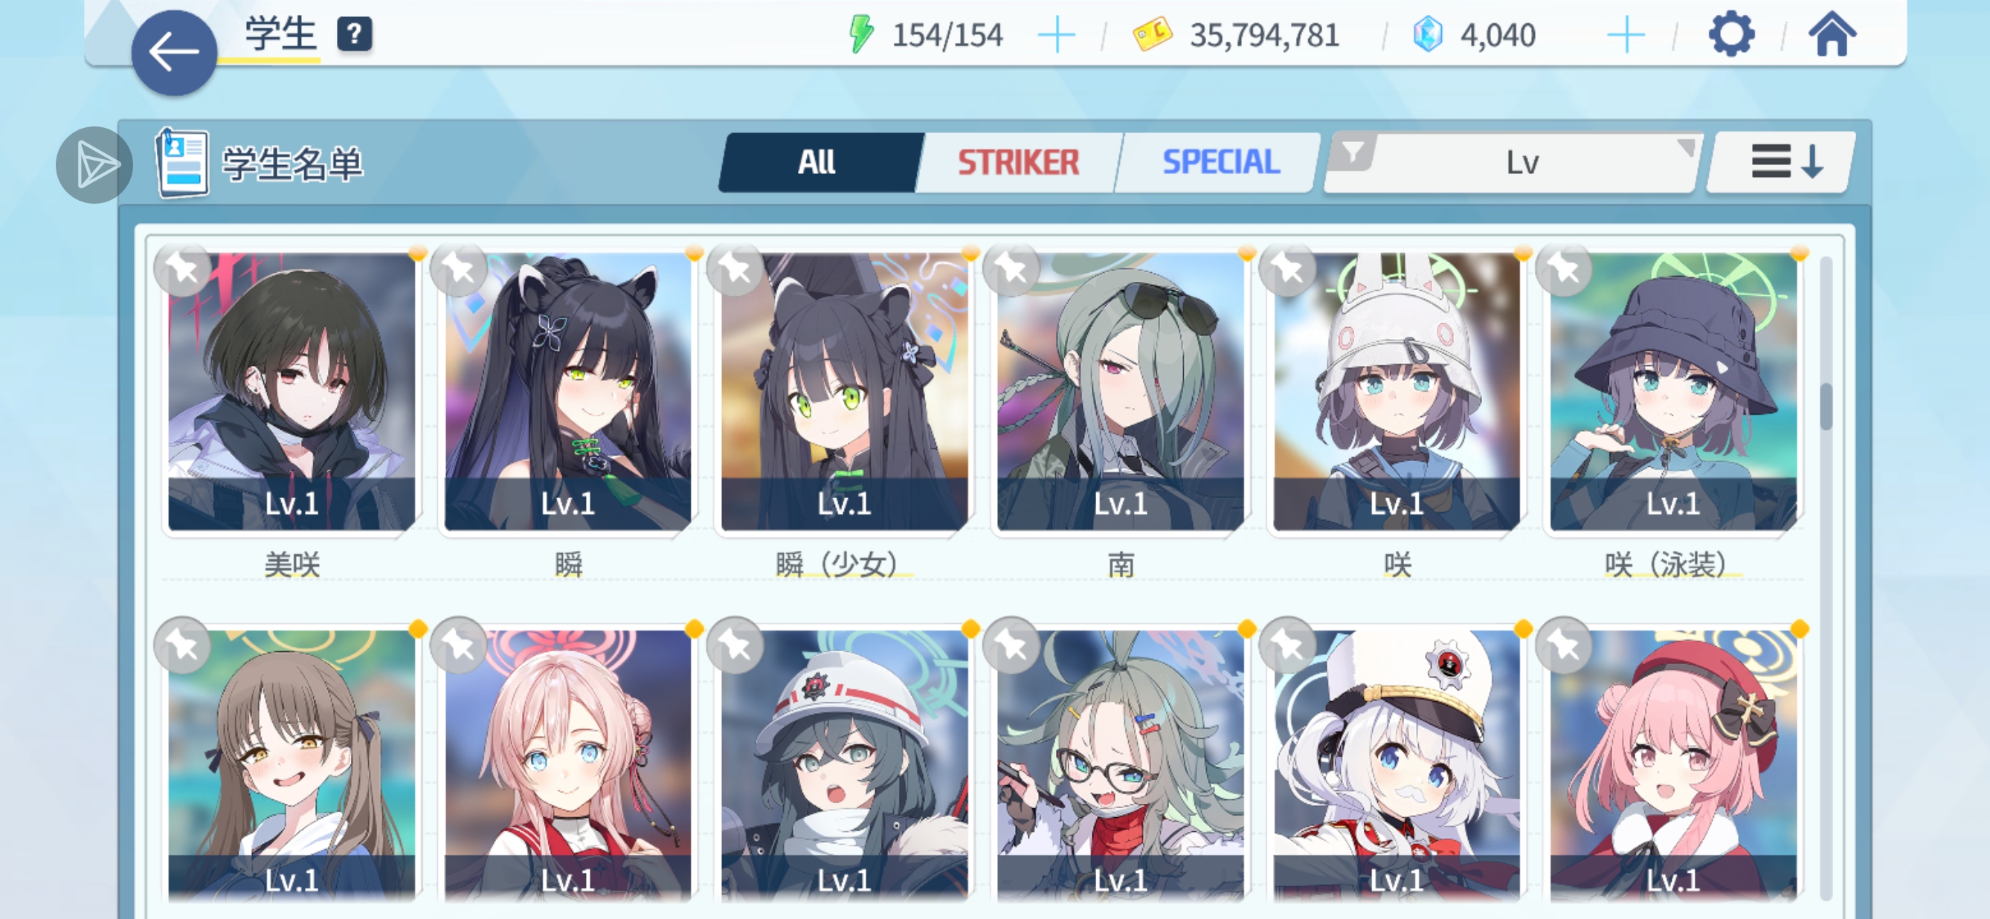Image resolution: width=1990 pixels, height=919 pixels.
Task: Toggle pin on 咲（泳装）card
Action: [1565, 269]
